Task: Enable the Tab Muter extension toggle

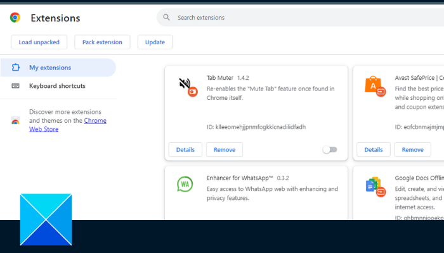Action: 329,150
